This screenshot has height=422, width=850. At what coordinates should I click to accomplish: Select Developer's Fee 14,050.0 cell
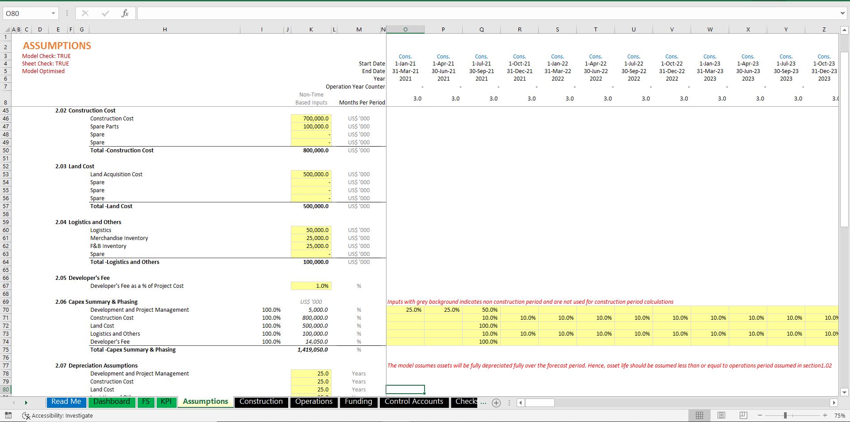[x=311, y=342]
